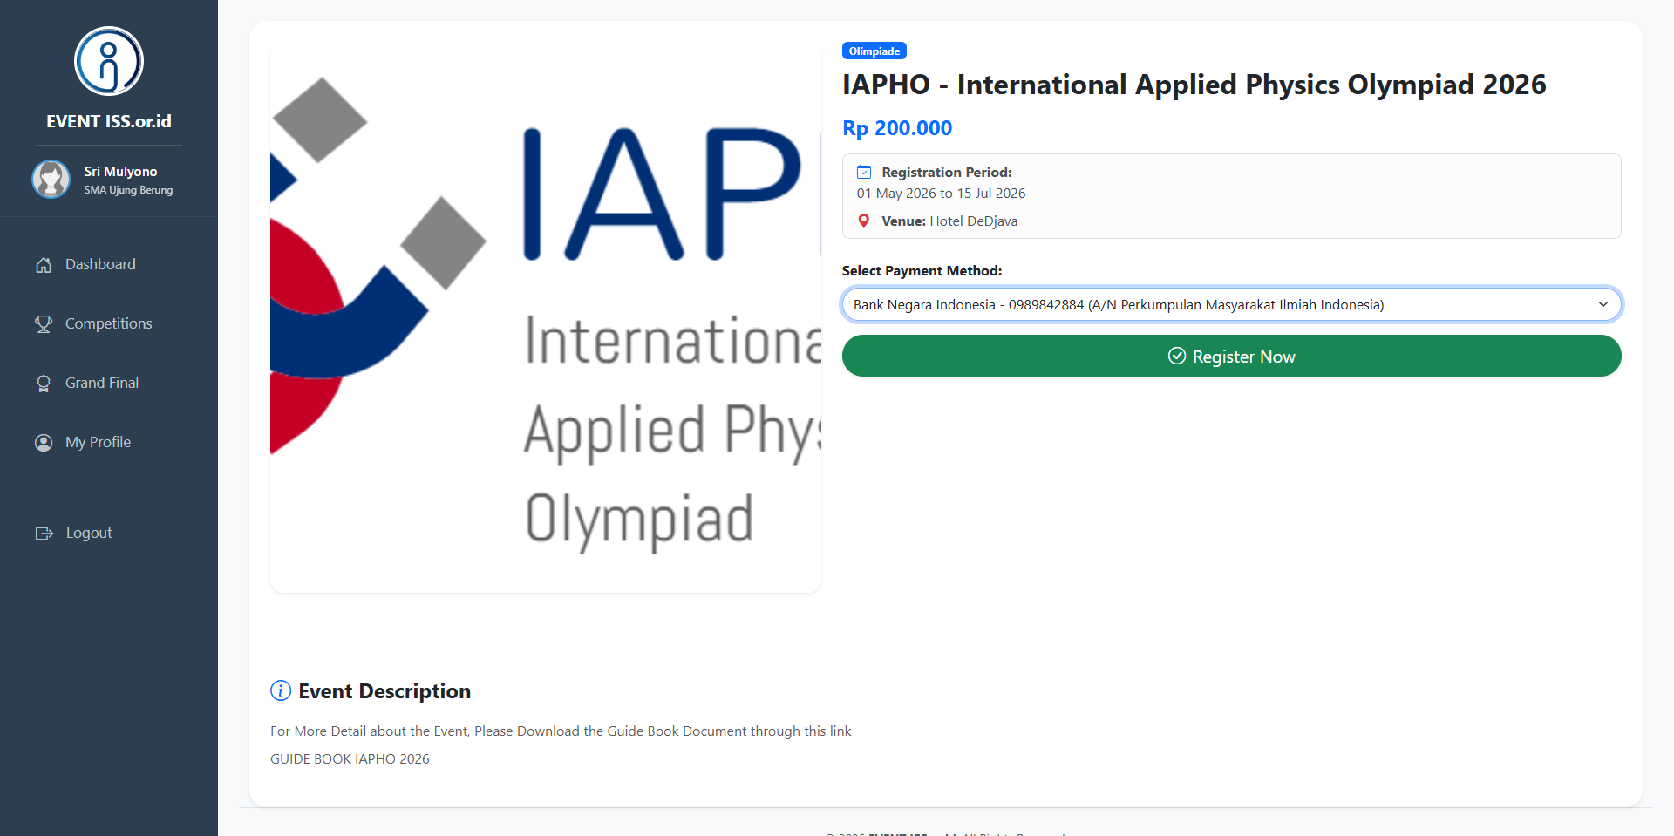Click the EVENT ISS circular logo
The width and height of the screenshot is (1674, 836).
(x=109, y=61)
